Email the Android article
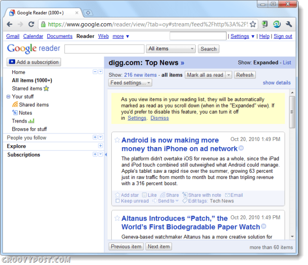The height and width of the screenshot is (265, 308). pyautogui.click(x=234, y=195)
